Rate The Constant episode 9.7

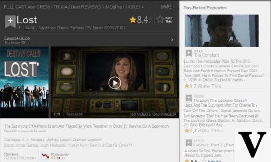click(x=210, y=86)
